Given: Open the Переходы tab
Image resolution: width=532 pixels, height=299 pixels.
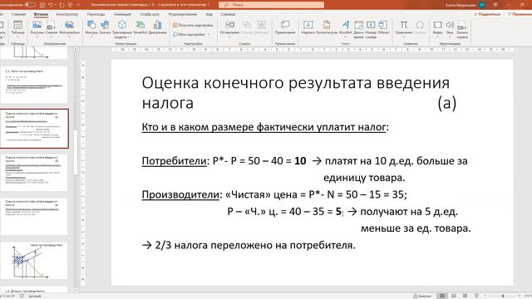Looking at the screenshot, I should (x=96, y=14).
